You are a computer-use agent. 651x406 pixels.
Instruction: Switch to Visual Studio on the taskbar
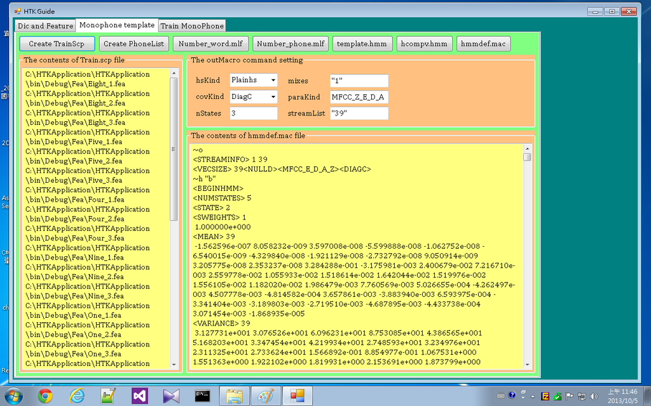click(140, 396)
